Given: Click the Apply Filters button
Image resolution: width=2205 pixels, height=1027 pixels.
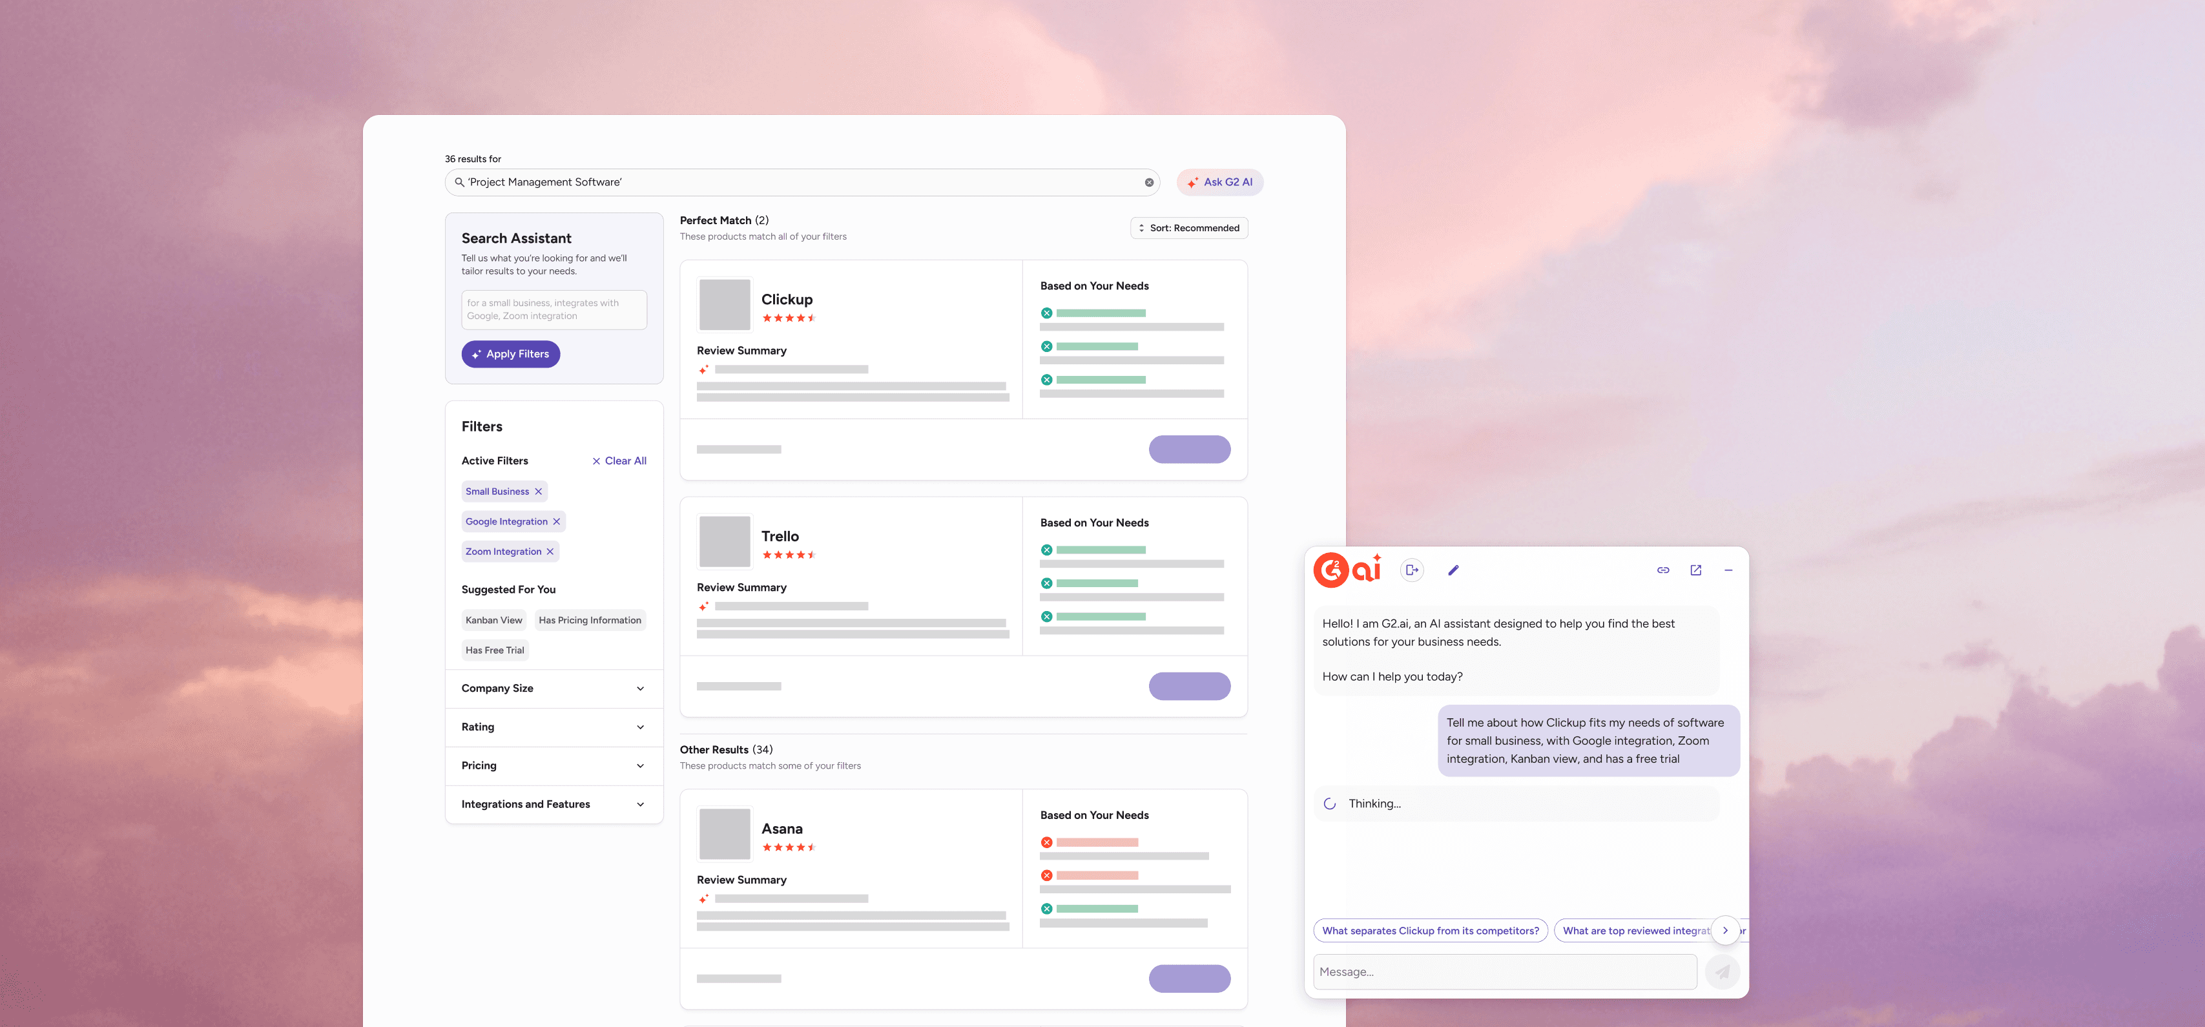Looking at the screenshot, I should pos(510,355).
